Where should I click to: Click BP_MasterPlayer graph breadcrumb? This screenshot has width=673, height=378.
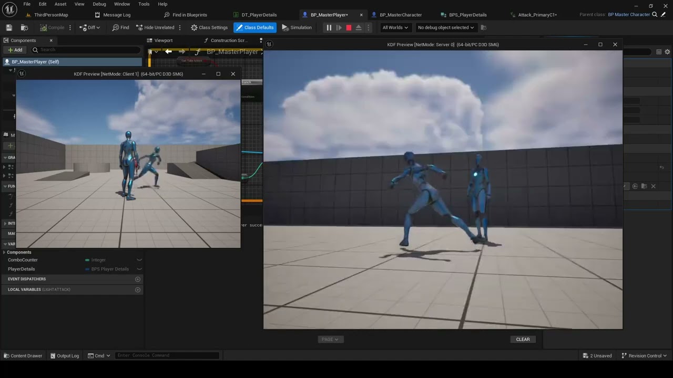tap(232, 51)
